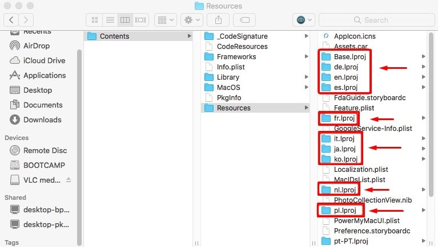Click the Share toolbar button

(x=218, y=20)
